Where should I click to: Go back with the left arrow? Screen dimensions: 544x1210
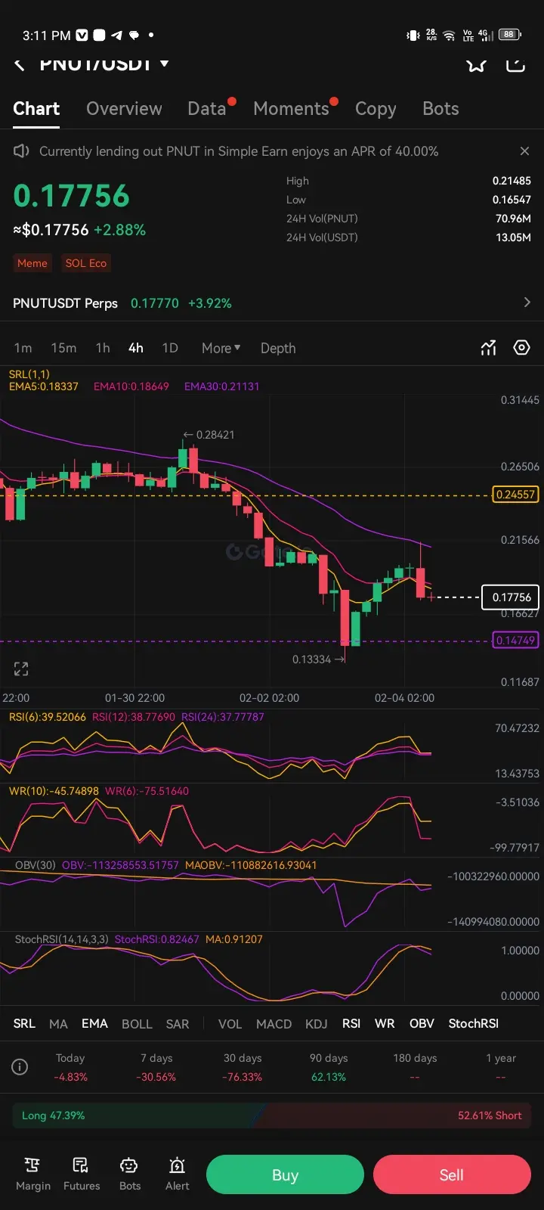(20, 65)
